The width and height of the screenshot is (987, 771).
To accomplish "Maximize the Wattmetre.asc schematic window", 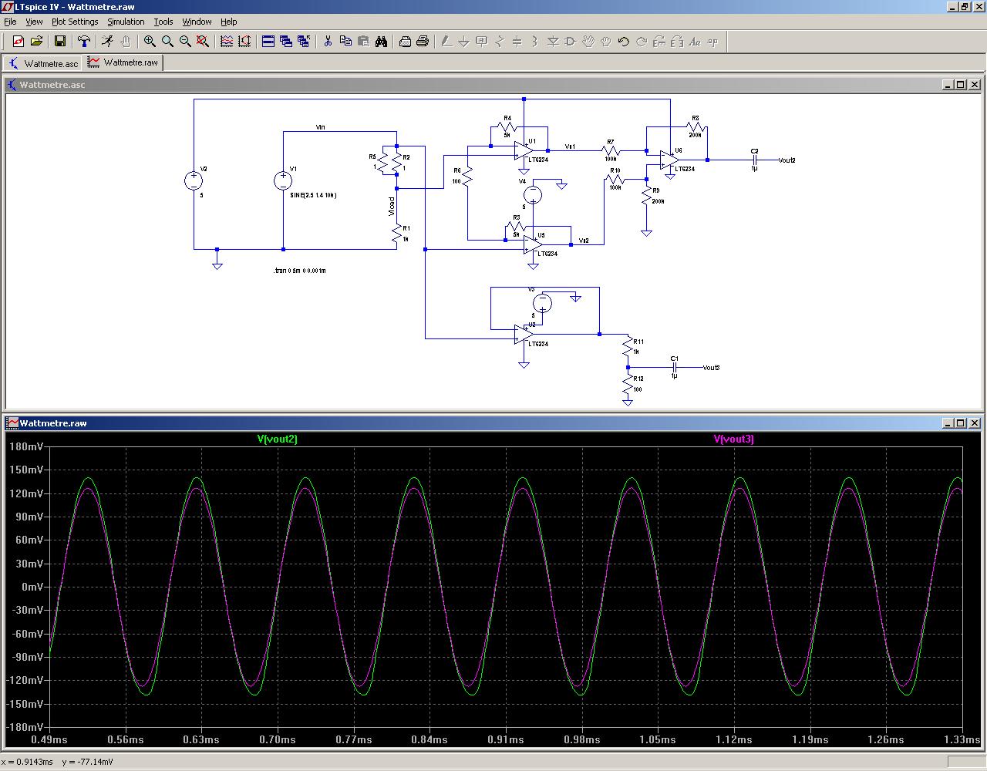I will [x=961, y=85].
